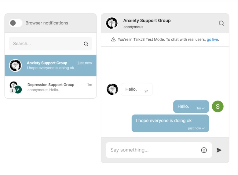Search messages using the chat header magnifier
The image size is (238, 175).
222,23
